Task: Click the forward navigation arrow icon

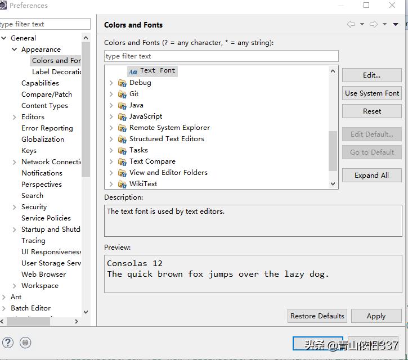Action: click(374, 24)
